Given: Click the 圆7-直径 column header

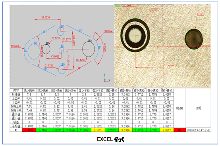Looking at the screenshot, I should coord(167,91).
